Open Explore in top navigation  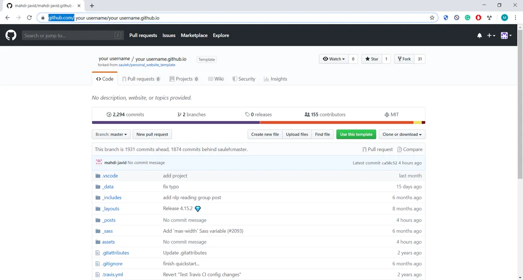pyautogui.click(x=221, y=36)
